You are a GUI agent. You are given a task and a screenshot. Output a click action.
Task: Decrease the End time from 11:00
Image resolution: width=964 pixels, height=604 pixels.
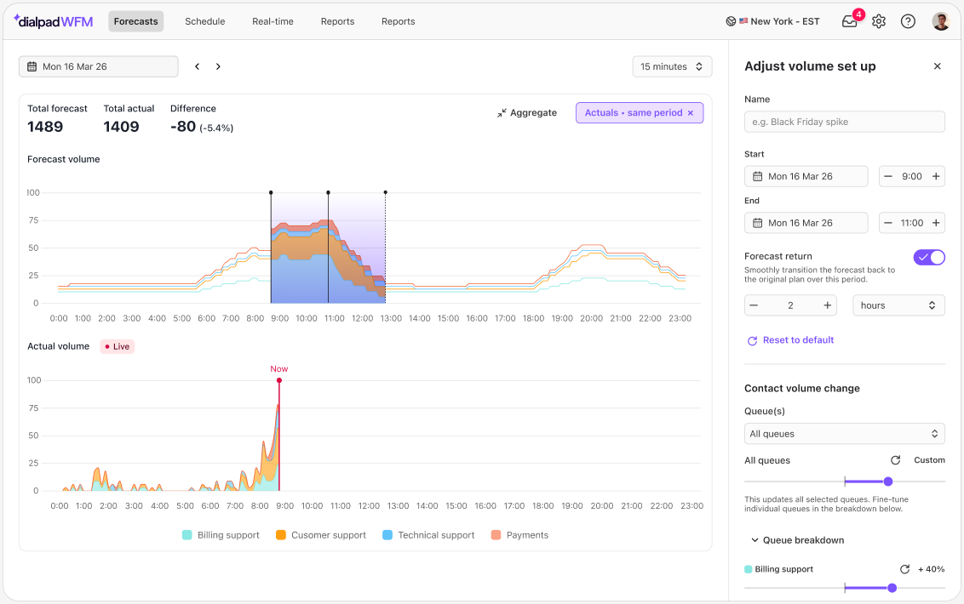[887, 223]
